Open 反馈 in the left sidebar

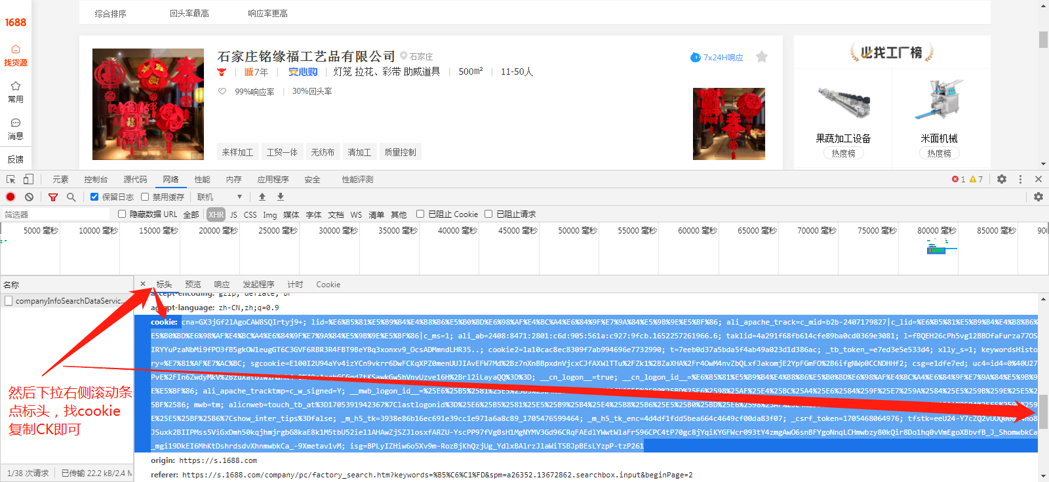[x=16, y=159]
